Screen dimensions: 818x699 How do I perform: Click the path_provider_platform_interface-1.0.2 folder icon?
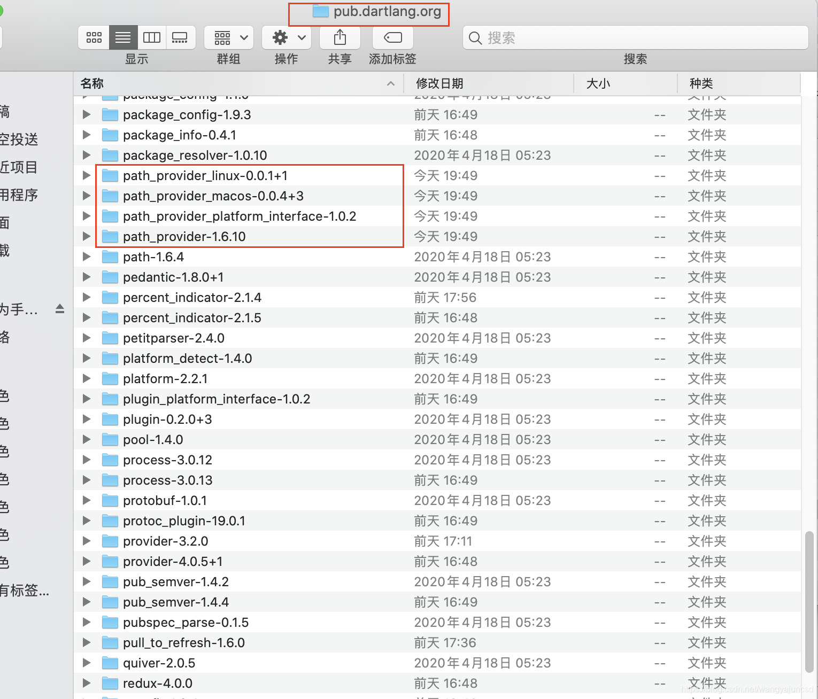point(110,216)
